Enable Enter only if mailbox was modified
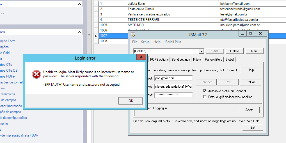This screenshot has width=286, height=143. click(205, 97)
